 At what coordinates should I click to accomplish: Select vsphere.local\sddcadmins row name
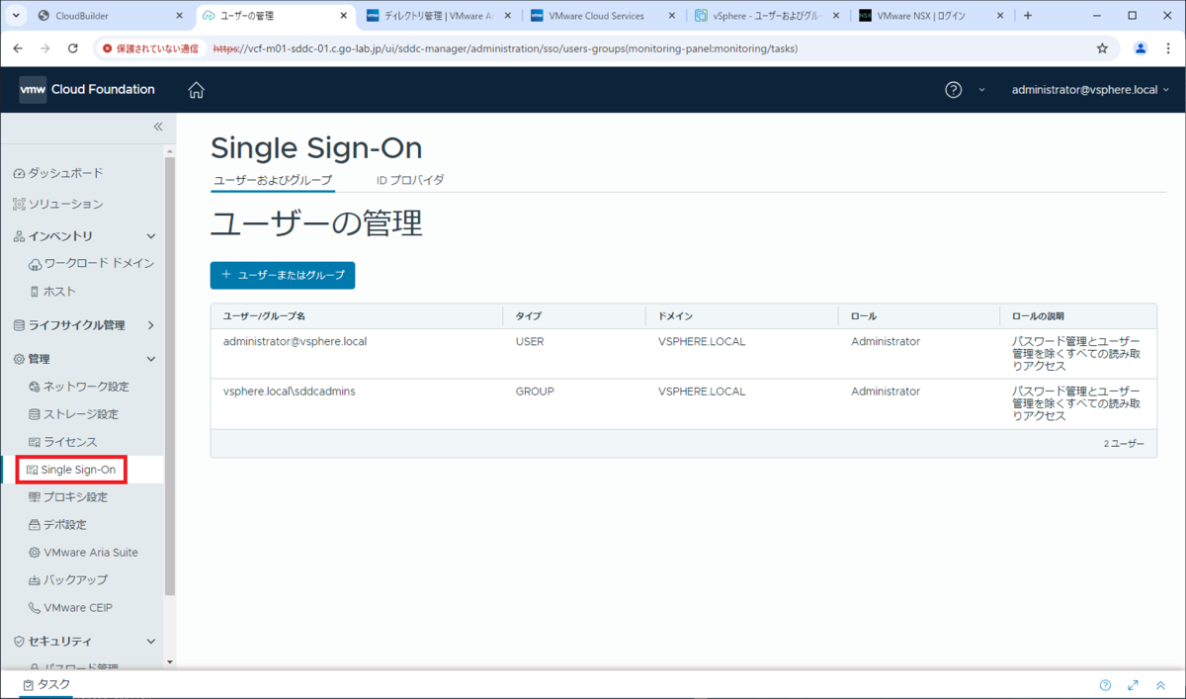(x=290, y=392)
